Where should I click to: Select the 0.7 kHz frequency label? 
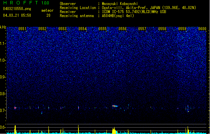(x=3, y=111)
